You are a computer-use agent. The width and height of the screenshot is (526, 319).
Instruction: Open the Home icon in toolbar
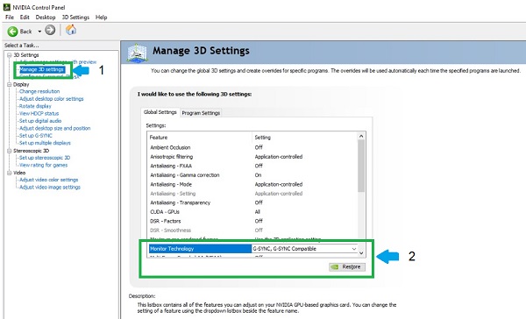coord(71,30)
